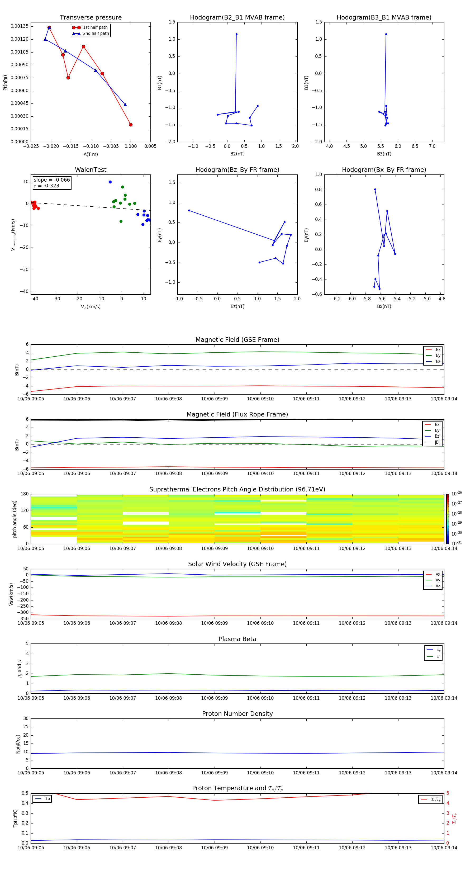Click the "V_remaining(km/s)" y-axis label

point(13,235)
